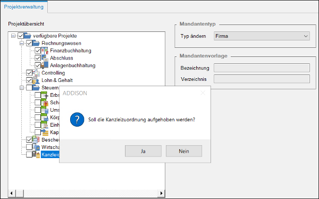
Task: Click the gift icon beside 'Sch' row
Action: tap(45, 103)
